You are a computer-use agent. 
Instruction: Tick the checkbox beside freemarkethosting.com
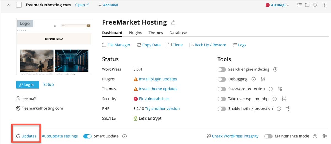coord(19,5)
